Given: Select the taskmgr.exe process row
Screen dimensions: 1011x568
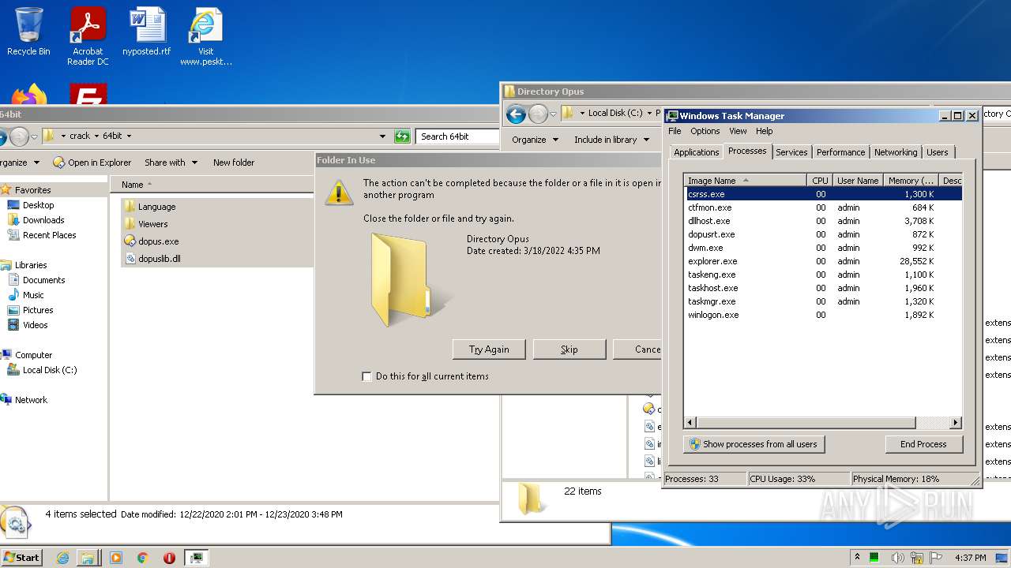Looking at the screenshot, I should [x=823, y=301].
